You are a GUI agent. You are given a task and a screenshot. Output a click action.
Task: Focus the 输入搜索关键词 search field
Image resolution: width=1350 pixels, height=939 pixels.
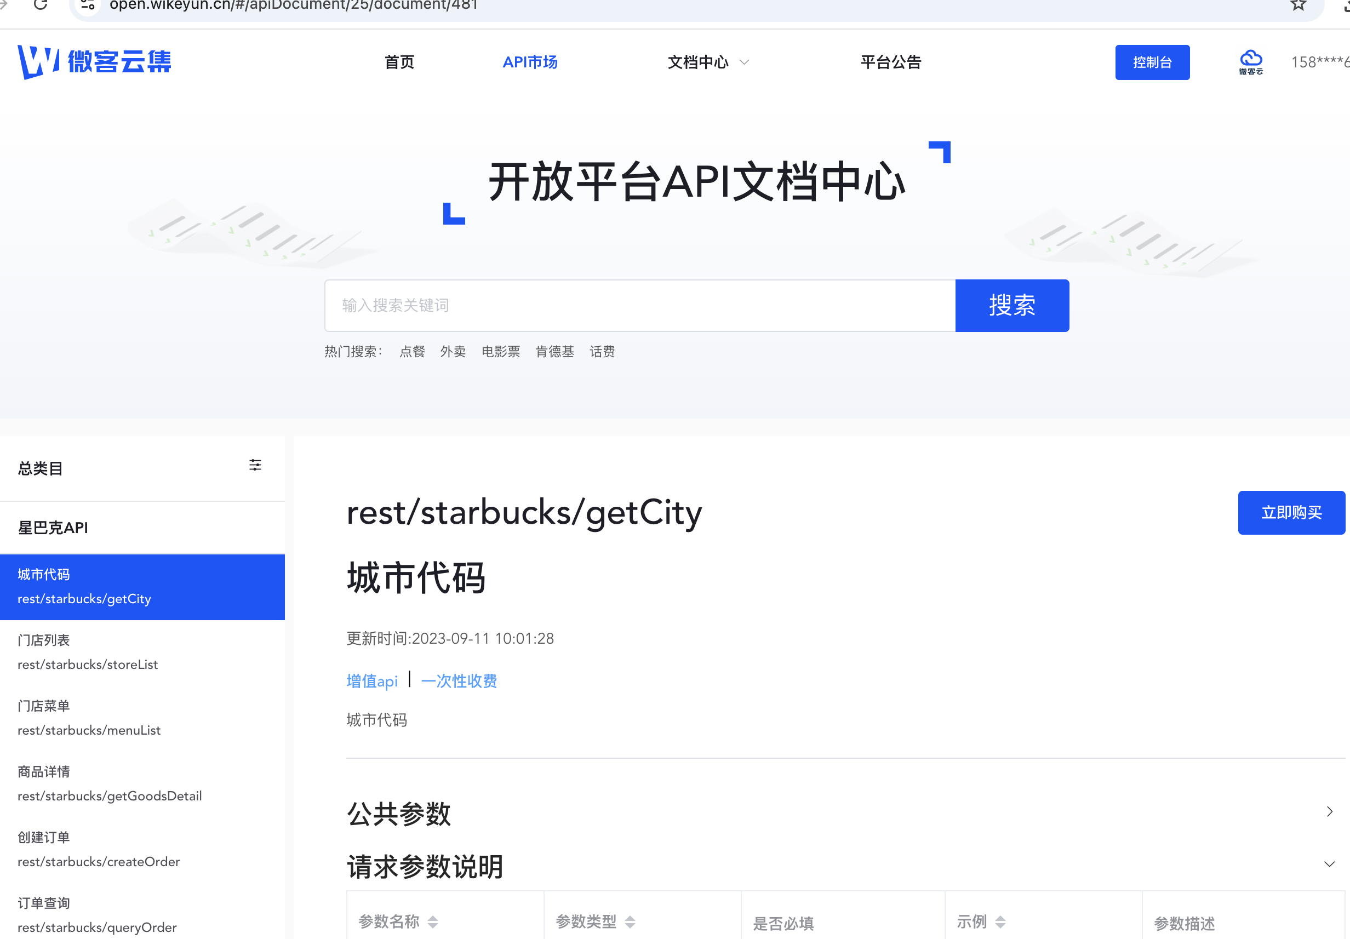640,306
